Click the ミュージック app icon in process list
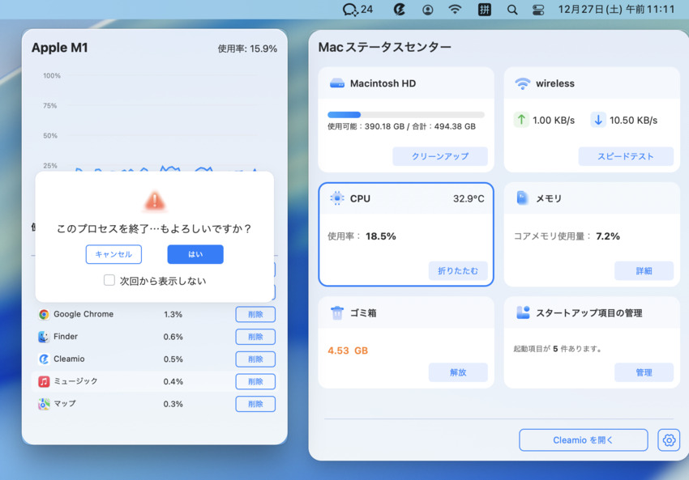Screen dimensions: 689x480 point(42,381)
